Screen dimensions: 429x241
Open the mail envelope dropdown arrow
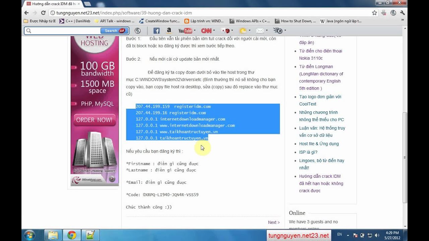pos(267,31)
